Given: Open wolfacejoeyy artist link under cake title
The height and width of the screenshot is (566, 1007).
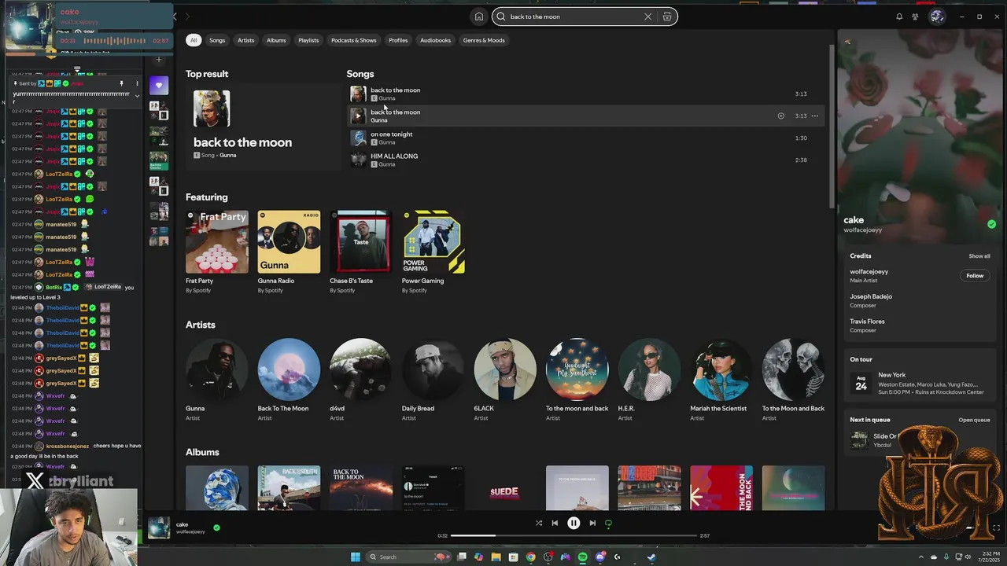Looking at the screenshot, I should (862, 230).
